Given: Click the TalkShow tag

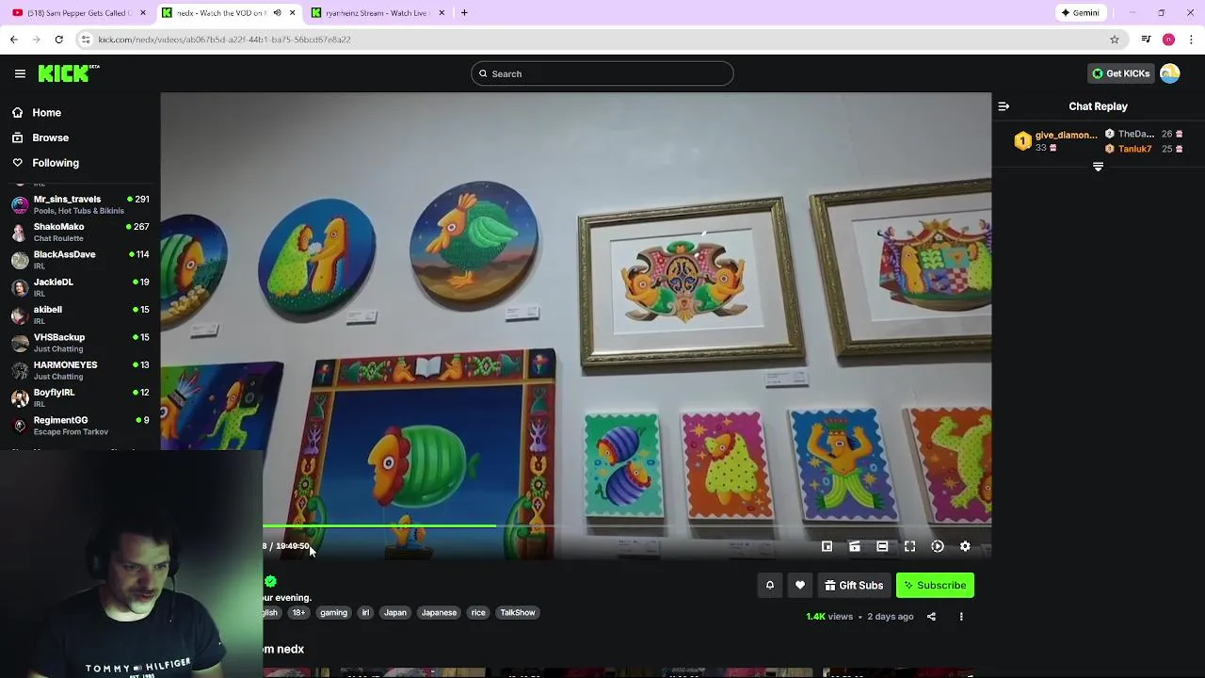Looking at the screenshot, I should point(518,612).
